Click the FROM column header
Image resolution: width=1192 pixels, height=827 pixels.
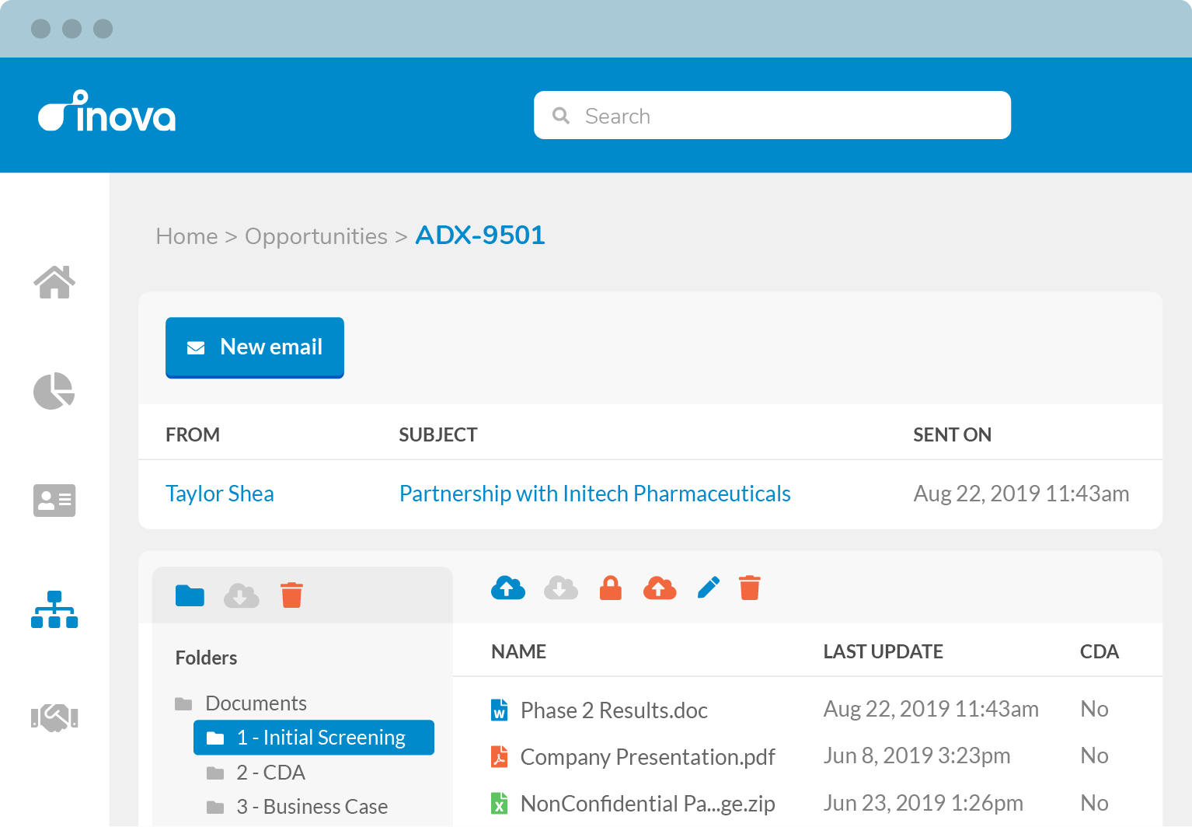click(x=193, y=434)
